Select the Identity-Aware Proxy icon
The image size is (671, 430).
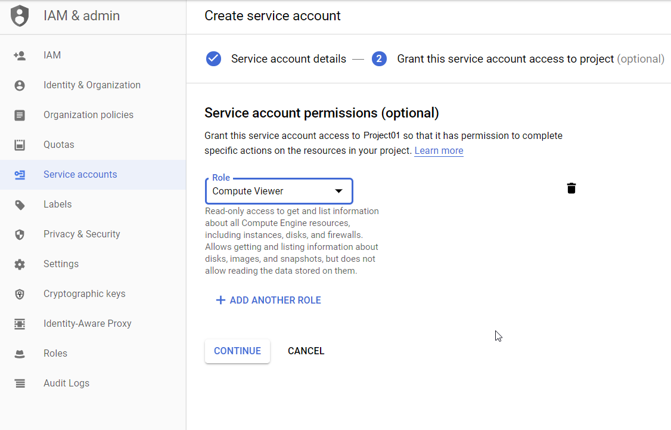(20, 323)
